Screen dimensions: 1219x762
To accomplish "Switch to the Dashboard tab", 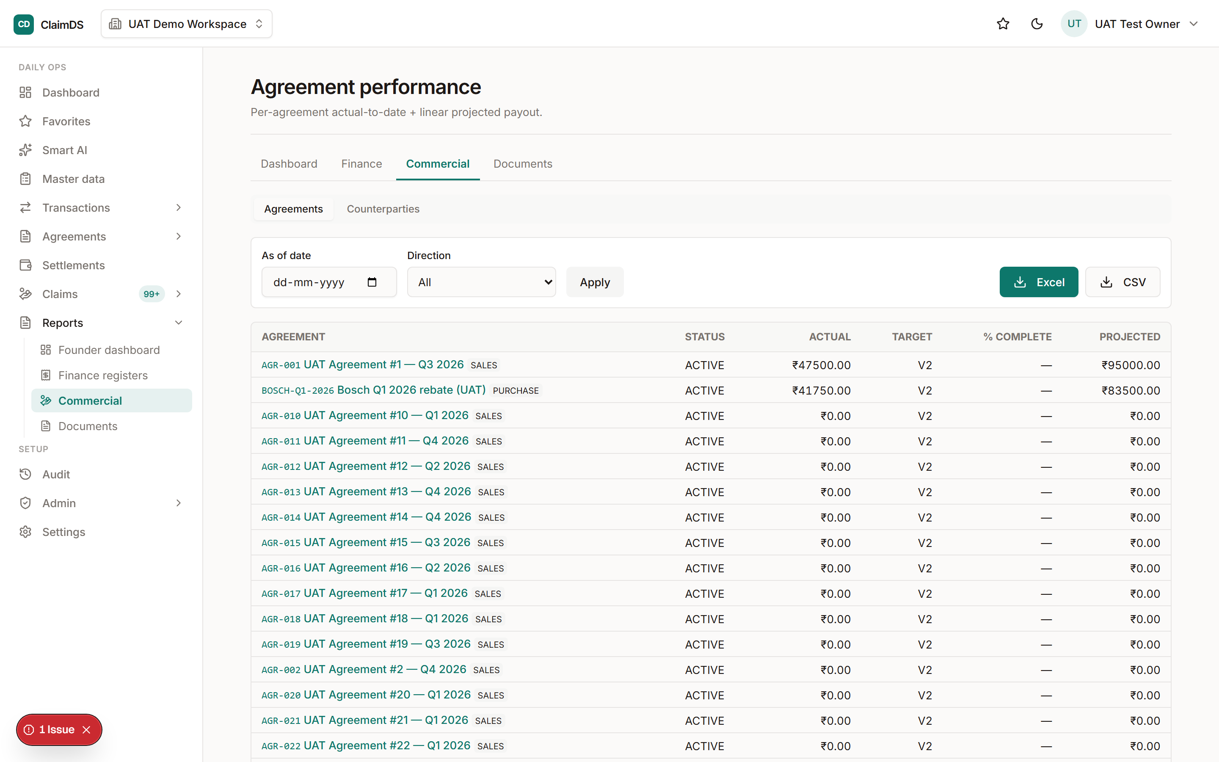I will click(289, 164).
